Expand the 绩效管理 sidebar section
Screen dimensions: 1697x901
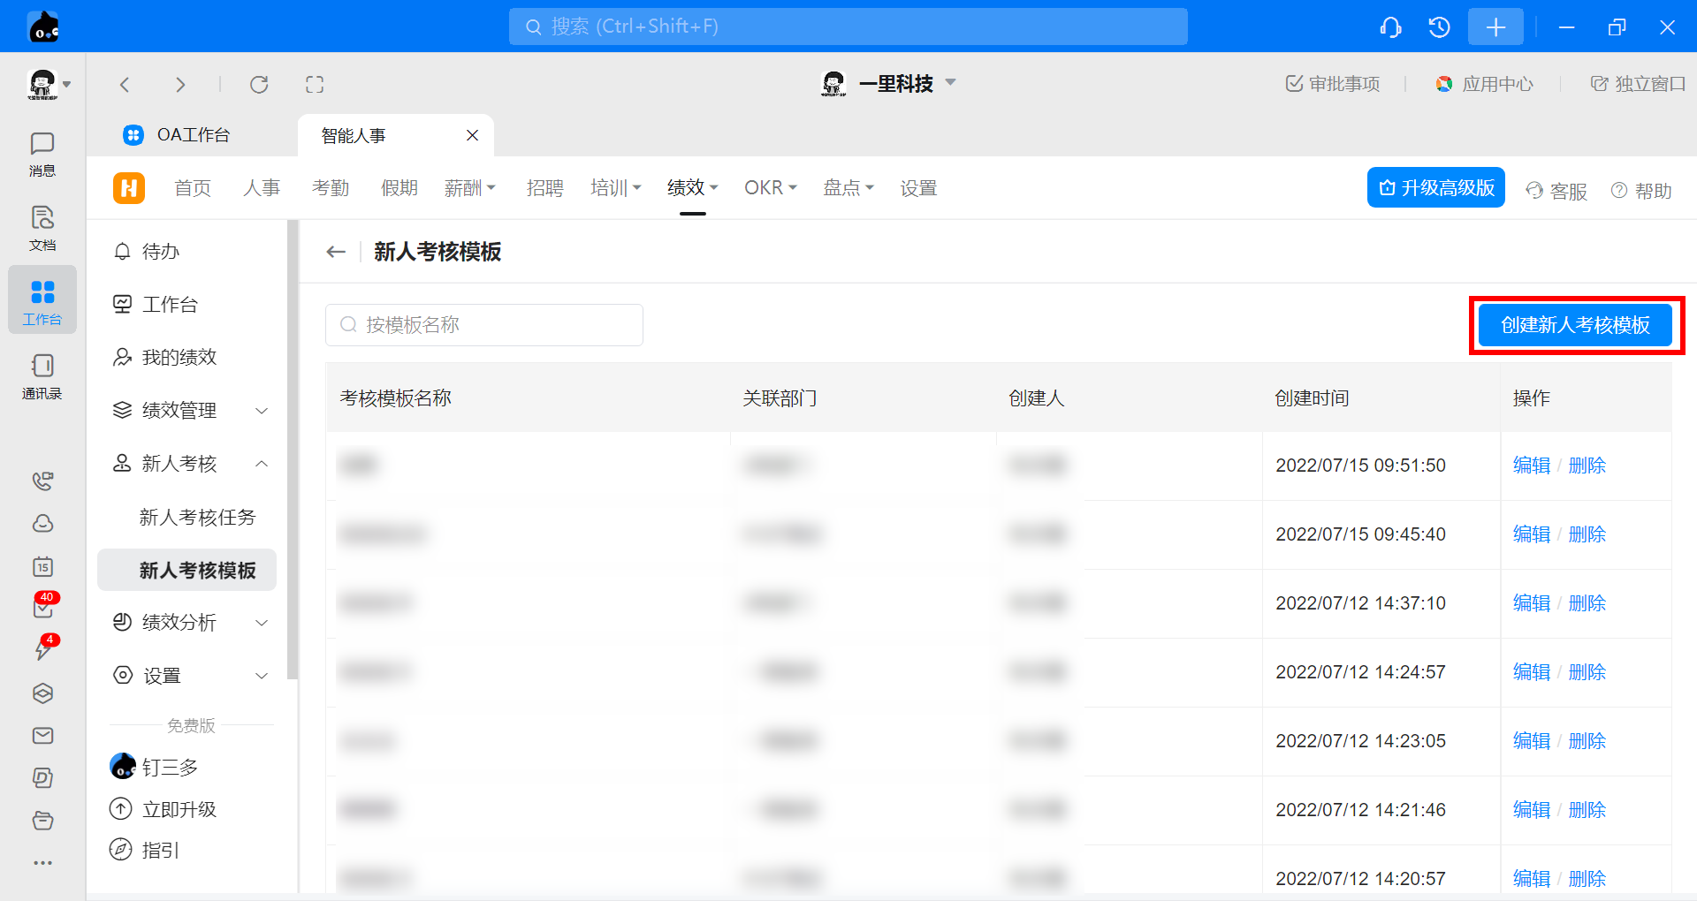[262, 411]
